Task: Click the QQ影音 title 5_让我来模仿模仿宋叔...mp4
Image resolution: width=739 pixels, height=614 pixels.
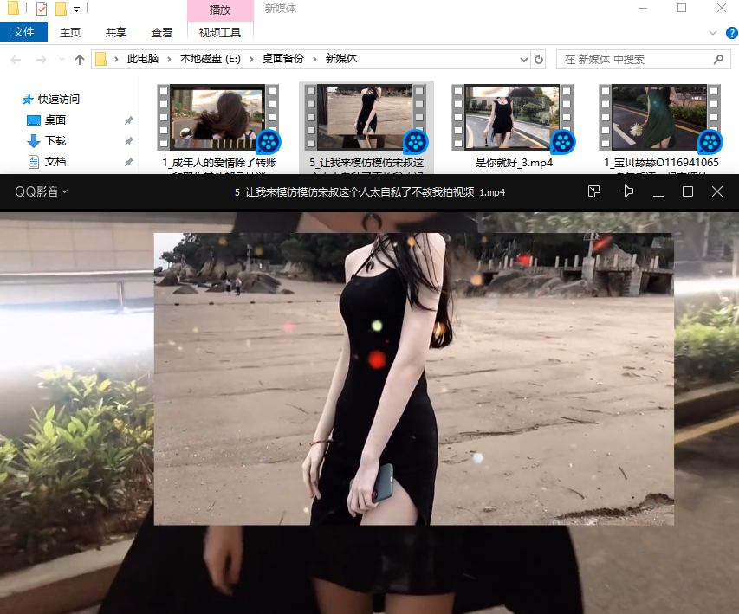Action: coord(370,192)
